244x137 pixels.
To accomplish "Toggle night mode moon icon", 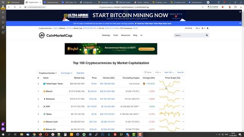I will (207, 28).
